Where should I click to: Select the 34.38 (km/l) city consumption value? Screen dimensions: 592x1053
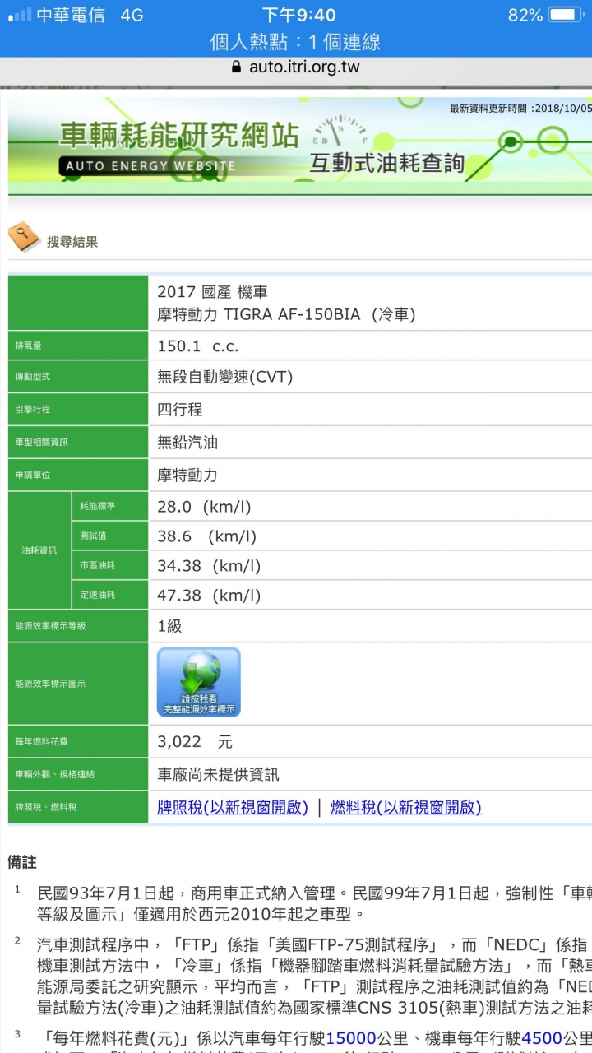click(x=209, y=566)
